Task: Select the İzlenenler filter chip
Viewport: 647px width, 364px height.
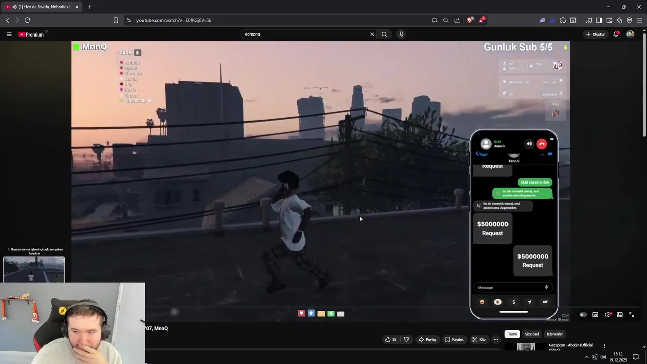Action: [555, 334]
